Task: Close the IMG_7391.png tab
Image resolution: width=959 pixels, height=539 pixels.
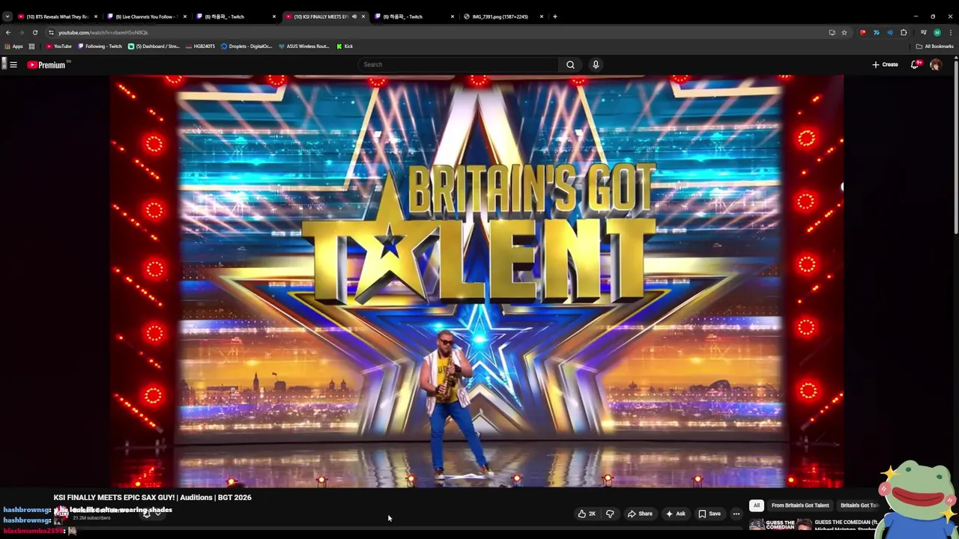Action: (542, 16)
